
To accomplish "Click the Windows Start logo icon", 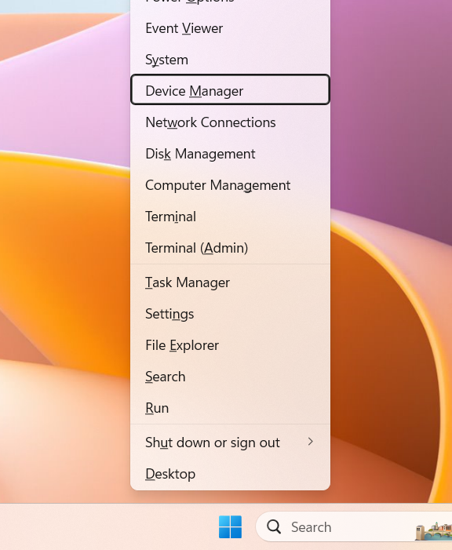I will tap(230, 526).
